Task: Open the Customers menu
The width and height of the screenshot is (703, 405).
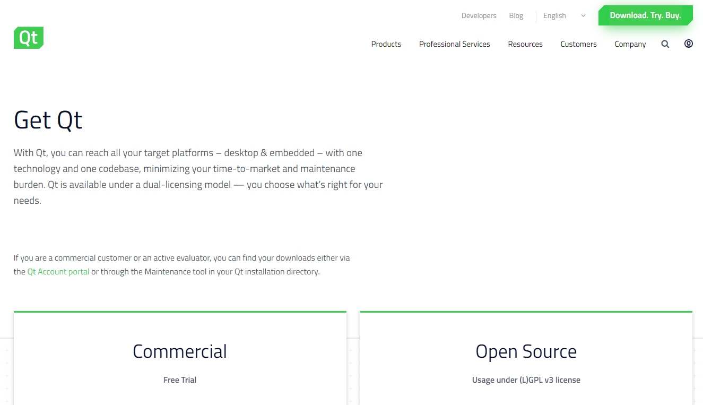Action: point(578,44)
